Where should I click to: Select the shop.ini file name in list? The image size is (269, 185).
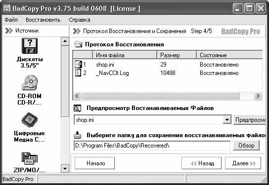pyautogui.click(x=105, y=65)
